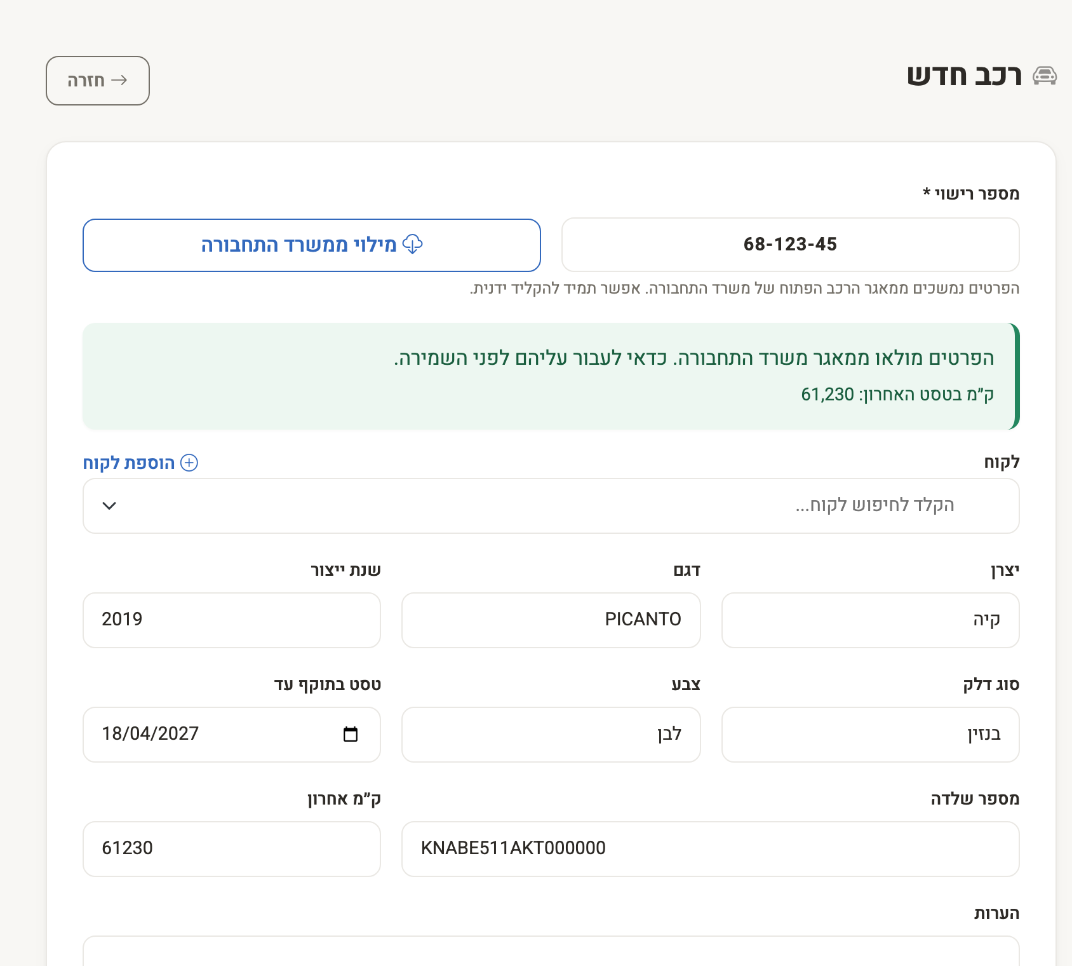The width and height of the screenshot is (1072, 966).
Task: Click the chassis number field 'KNABE511AKT000000'
Action: click(x=711, y=849)
